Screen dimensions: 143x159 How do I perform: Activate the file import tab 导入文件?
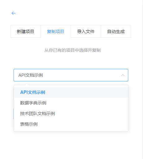tap(86, 31)
